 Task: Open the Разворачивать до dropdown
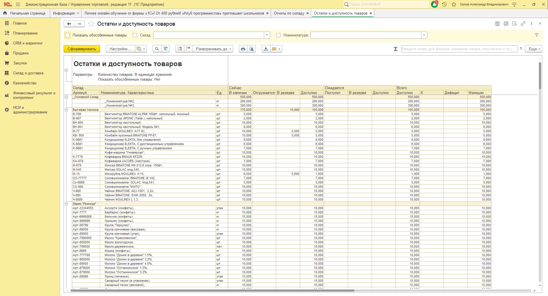[x=213, y=49]
